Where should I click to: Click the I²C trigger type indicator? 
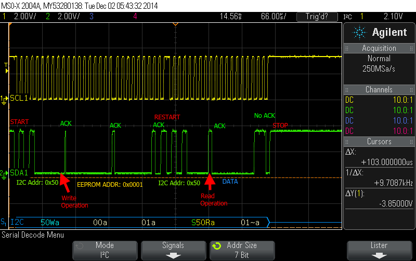click(x=347, y=17)
